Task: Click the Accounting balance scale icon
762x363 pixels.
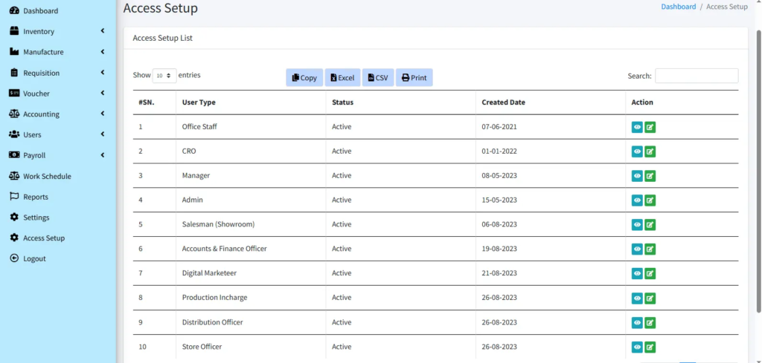Action: 14,114
